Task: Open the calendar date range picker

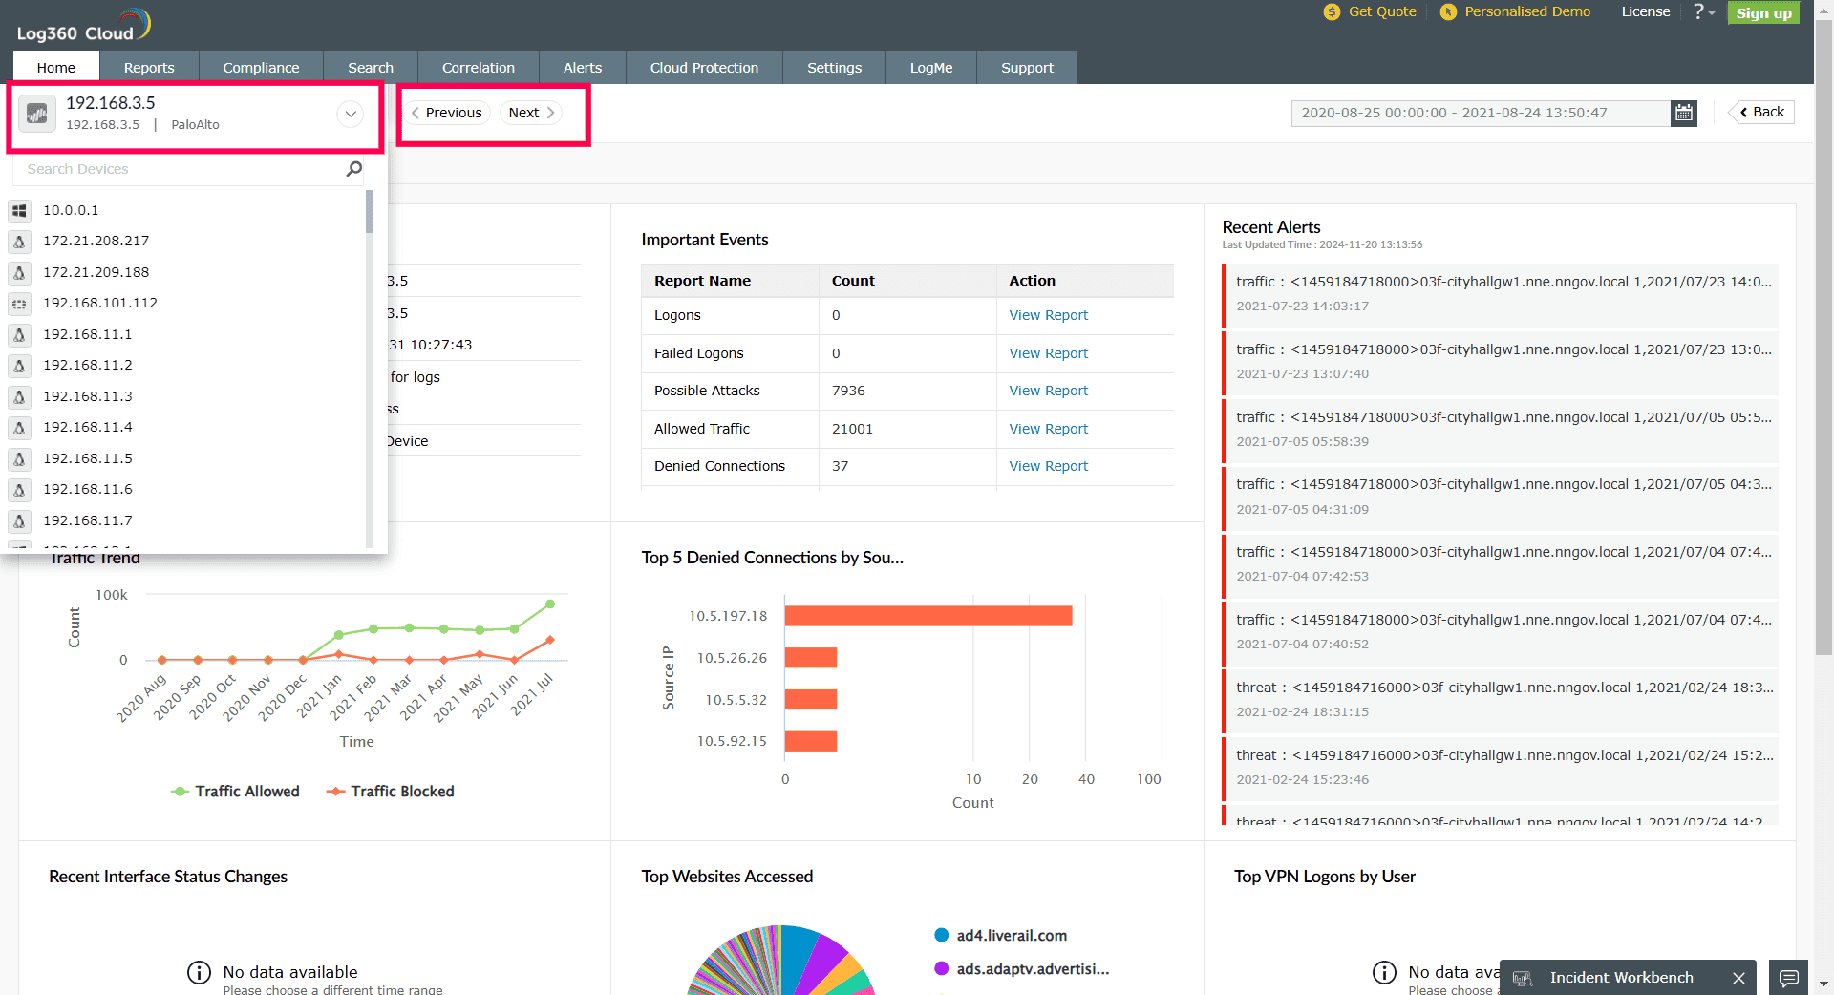Action: pyautogui.click(x=1683, y=113)
